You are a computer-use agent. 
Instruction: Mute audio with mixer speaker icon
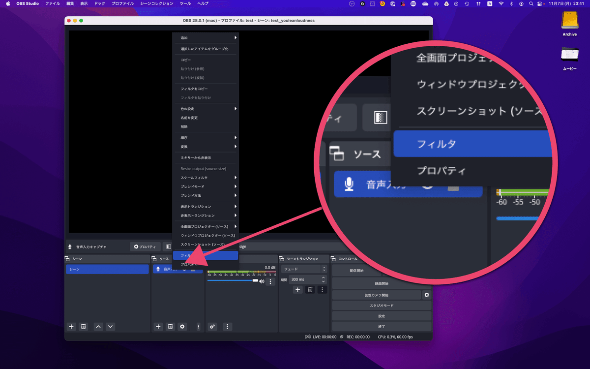pyautogui.click(x=262, y=281)
